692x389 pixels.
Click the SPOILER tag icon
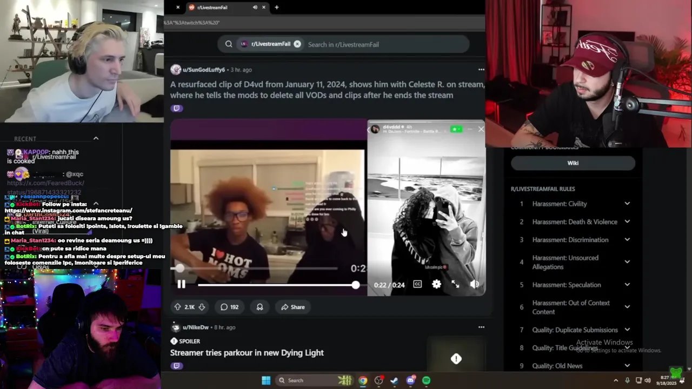click(174, 341)
